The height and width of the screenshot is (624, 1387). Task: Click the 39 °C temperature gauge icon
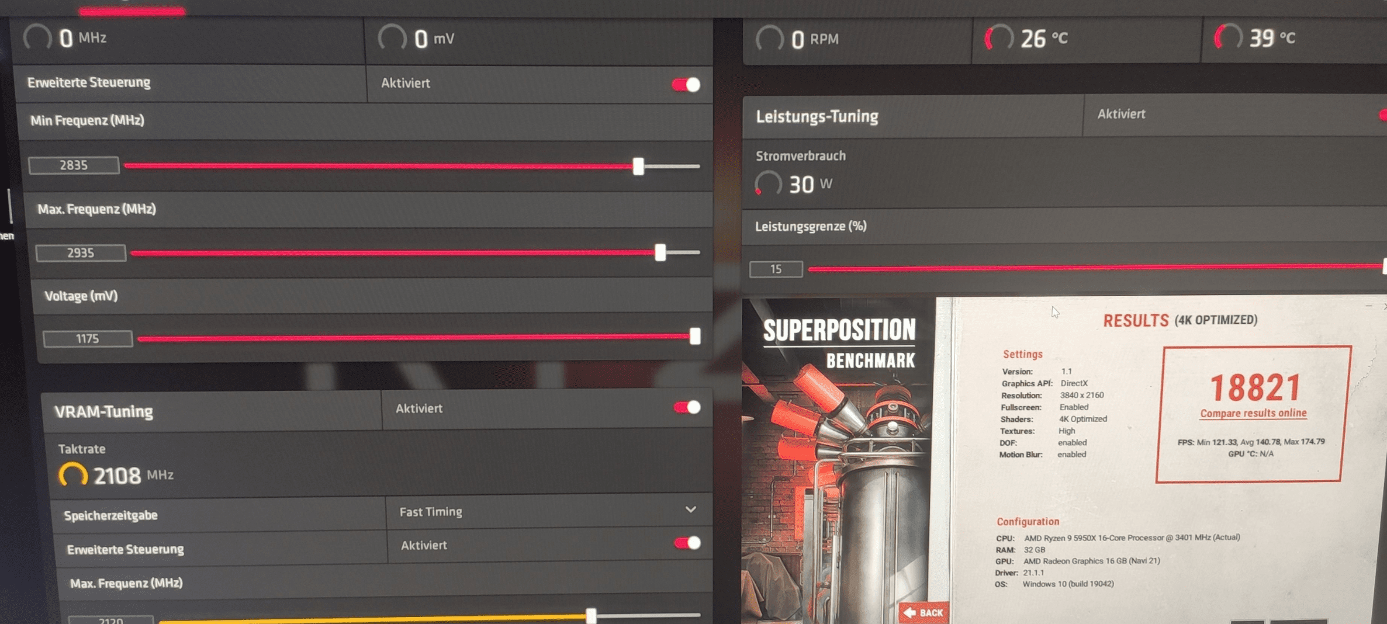click(x=1227, y=38)
